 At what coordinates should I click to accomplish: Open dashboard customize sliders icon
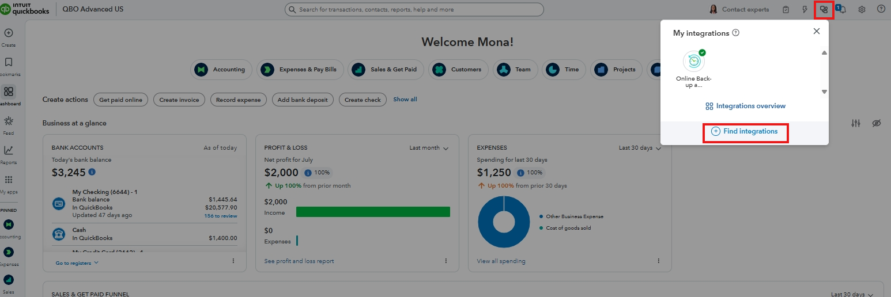coord(856,123)
